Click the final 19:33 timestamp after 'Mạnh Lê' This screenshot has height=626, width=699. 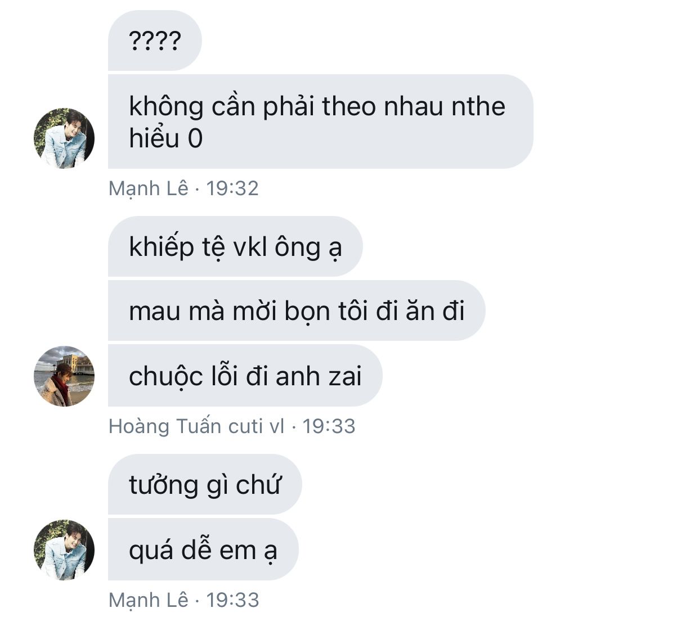click(232, 600)
